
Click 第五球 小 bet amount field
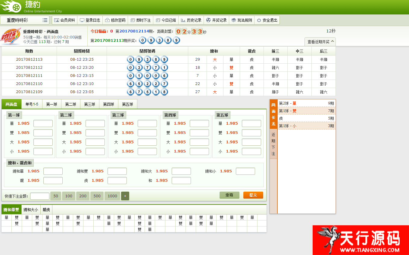coord(251,151)
